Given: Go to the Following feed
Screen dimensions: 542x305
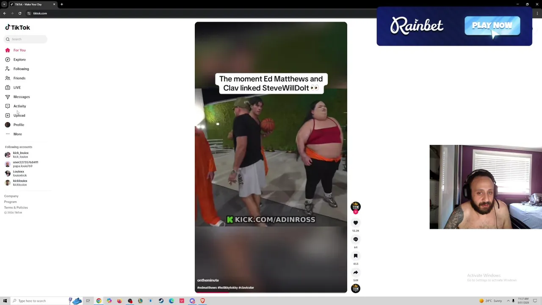Looking at the screenshot, I should click(x=17, y=69).
